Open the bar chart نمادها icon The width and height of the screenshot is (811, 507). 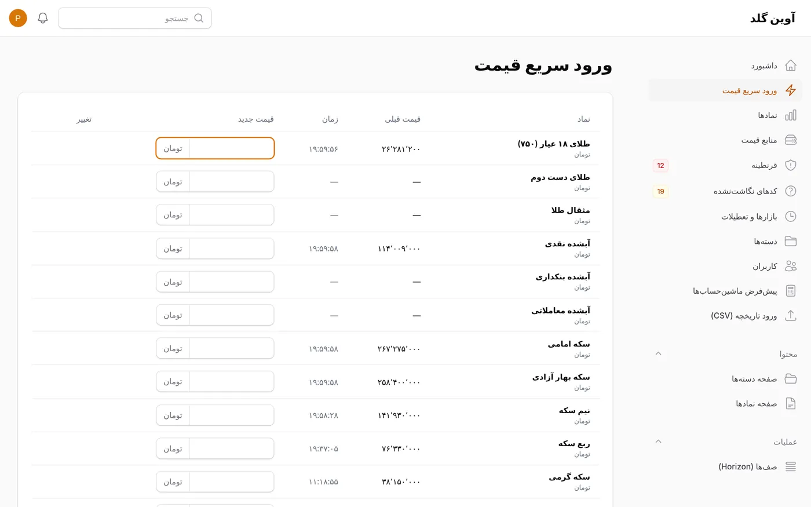(790, 115)
